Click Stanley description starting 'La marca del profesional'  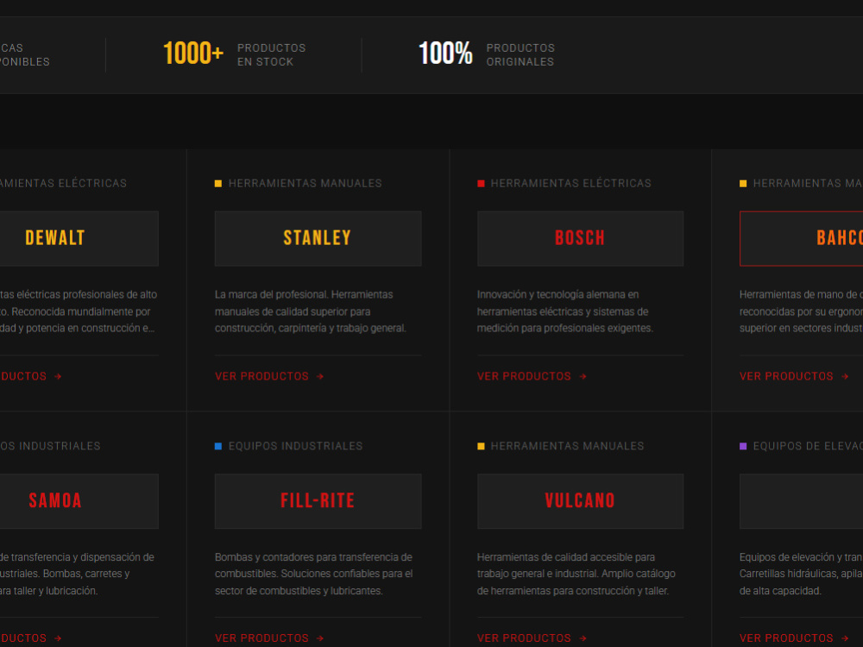pyautogui.click(x=311, y=311)
